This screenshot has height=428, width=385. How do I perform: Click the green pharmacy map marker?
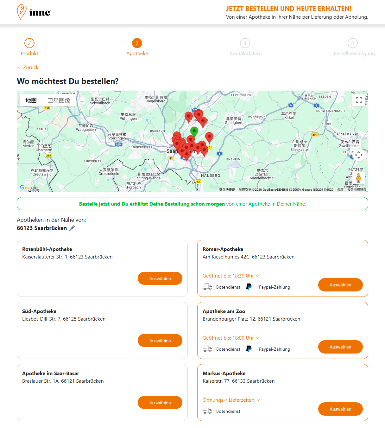click(194, 131)
